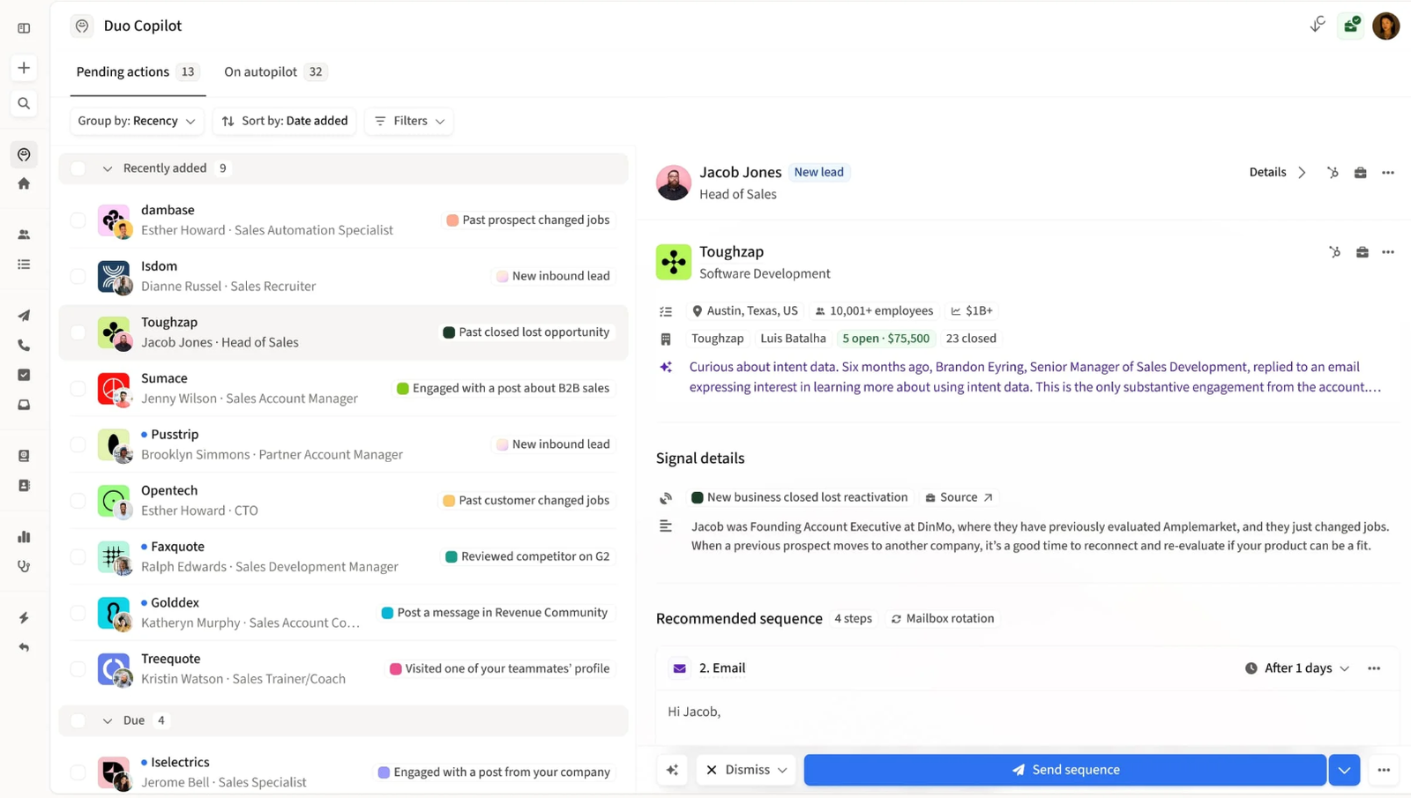
Task: Open the user profile avatar at top right
Action: point(1385,26)
